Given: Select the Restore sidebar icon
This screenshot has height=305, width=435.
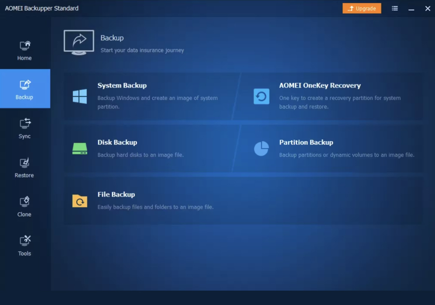Looking at the screenshot, I should pos(25,163).
